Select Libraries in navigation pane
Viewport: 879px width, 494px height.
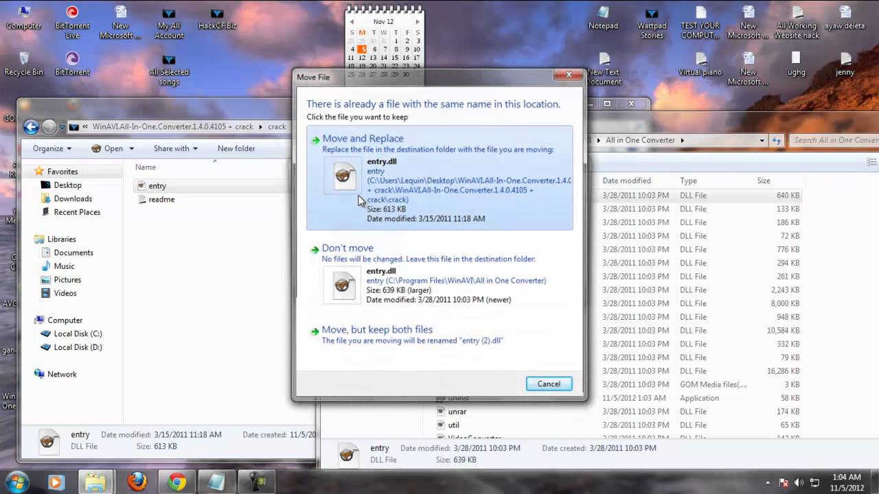point(61,239)
